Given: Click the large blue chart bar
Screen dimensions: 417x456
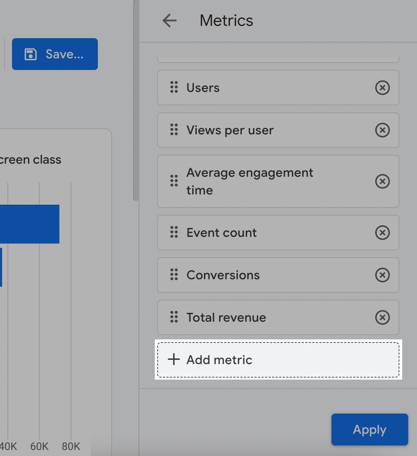Looking at the screenshot, I should click(x=30, y=224).
